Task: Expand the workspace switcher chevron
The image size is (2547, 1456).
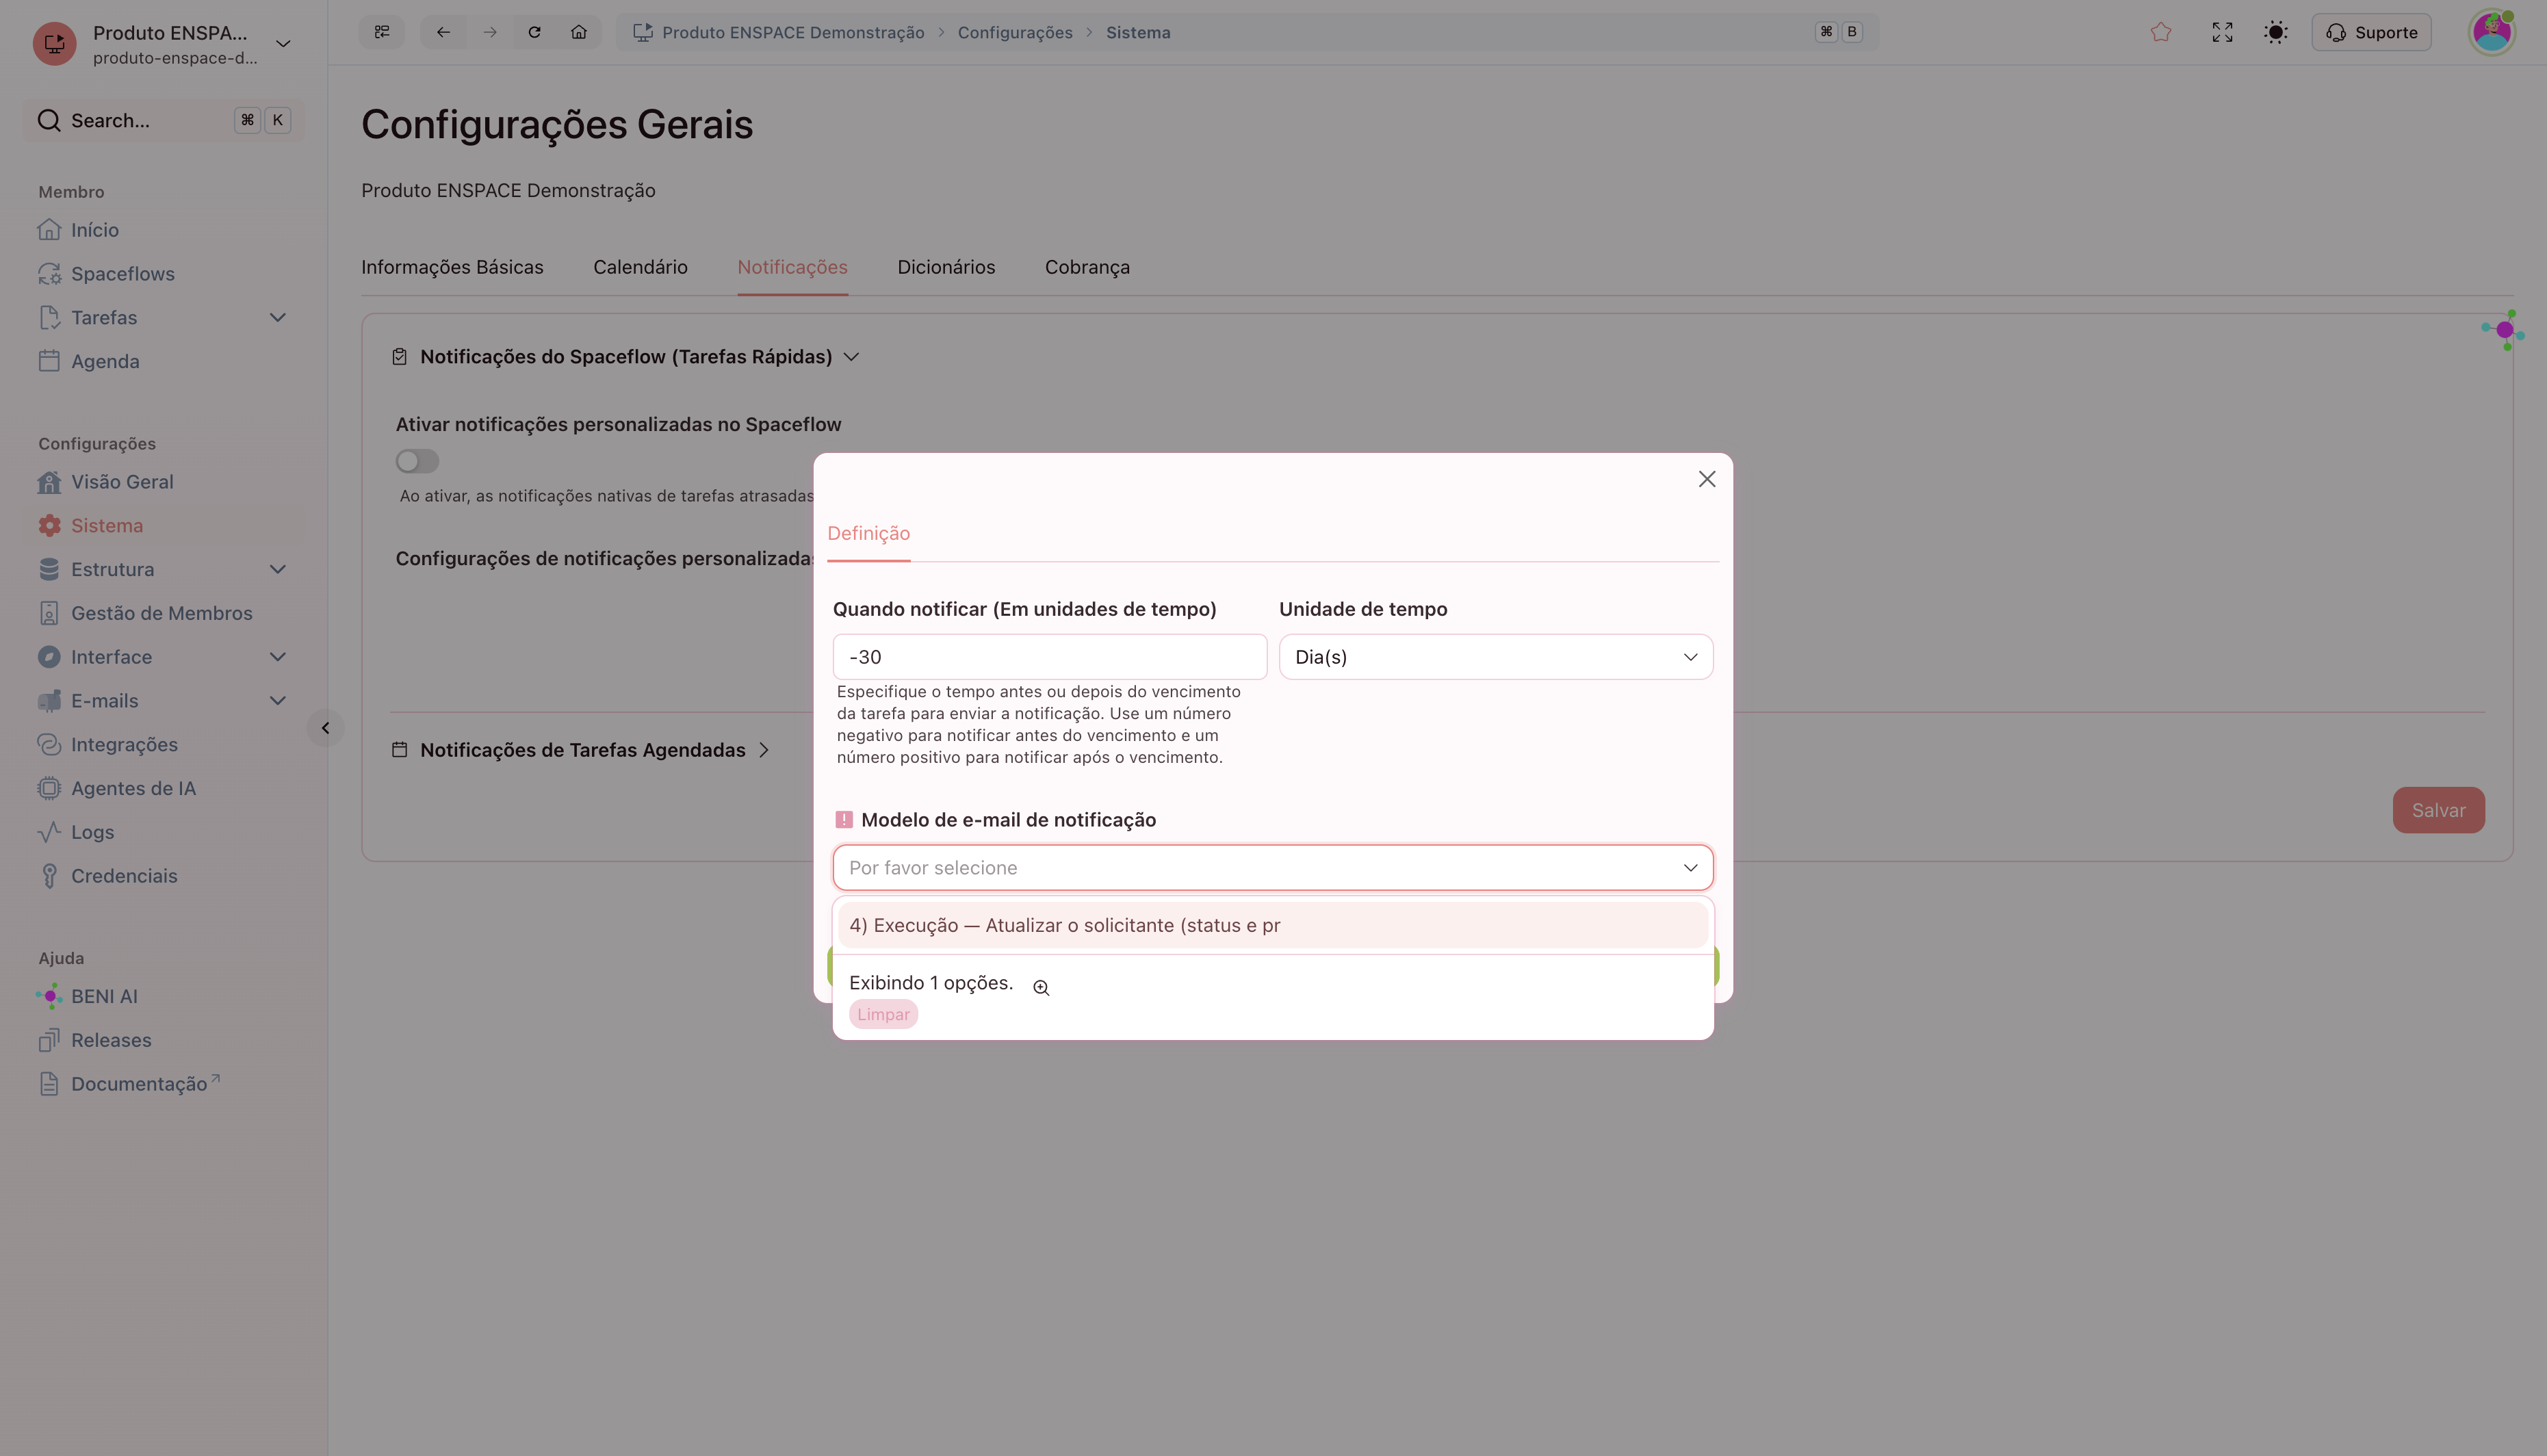Action: click(x=283, y=43)
